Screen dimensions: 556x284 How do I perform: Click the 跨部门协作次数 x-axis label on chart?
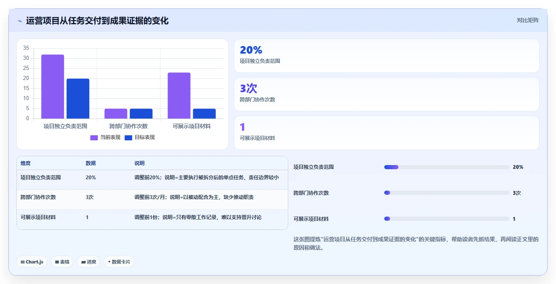[x=129, y=126]
